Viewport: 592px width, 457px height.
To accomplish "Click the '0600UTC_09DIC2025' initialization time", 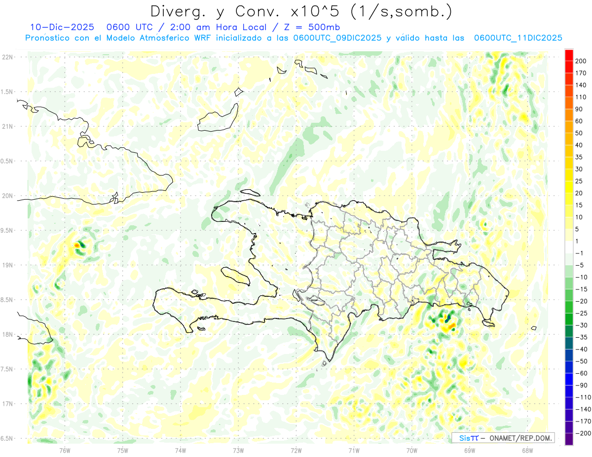I will pos(337,38).
